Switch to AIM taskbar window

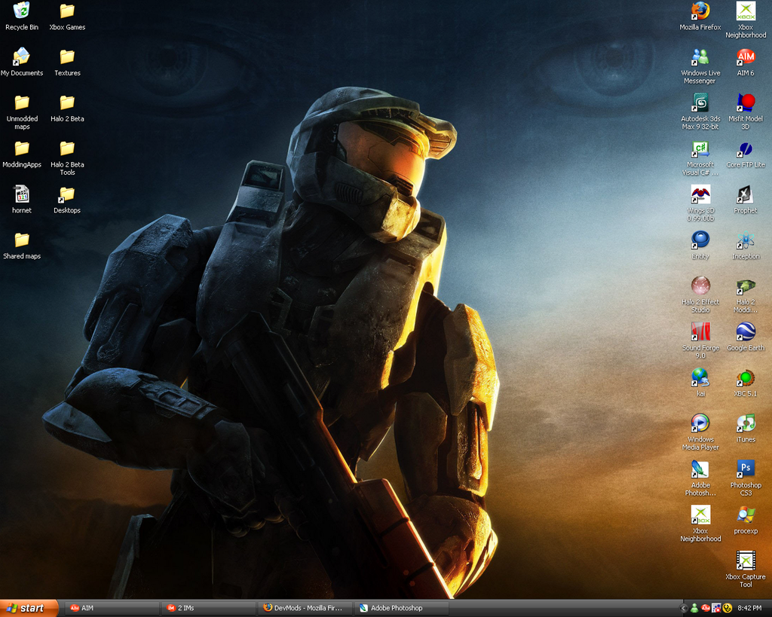pos(112,608)
